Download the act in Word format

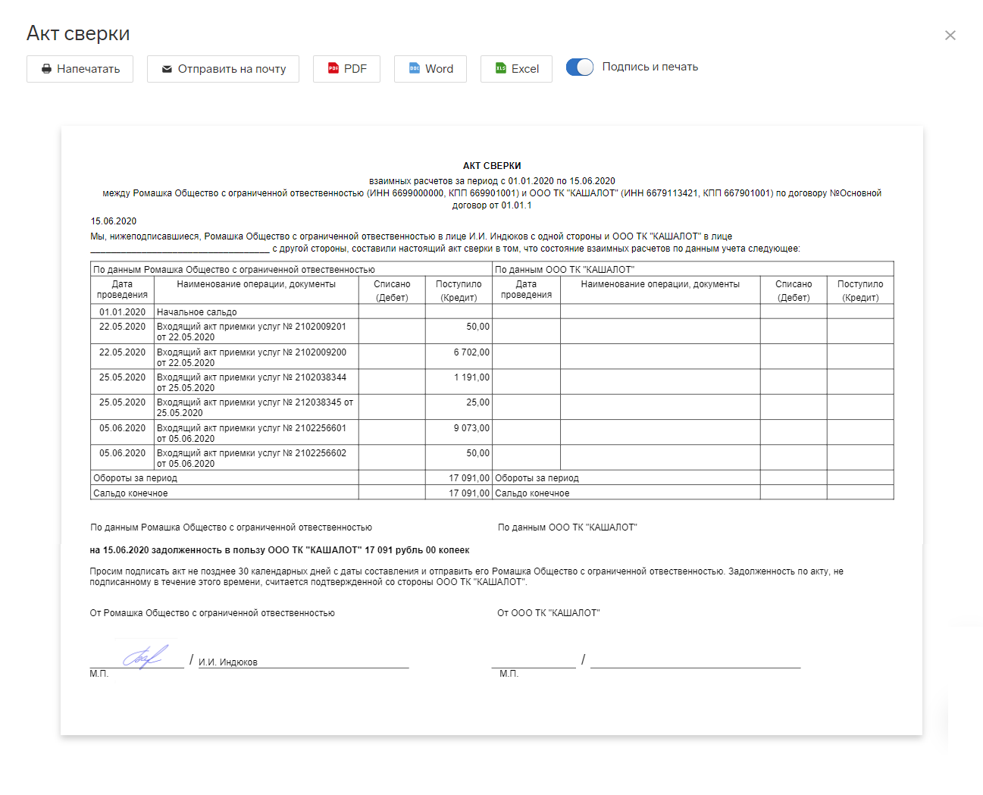[x=430, y=69]
